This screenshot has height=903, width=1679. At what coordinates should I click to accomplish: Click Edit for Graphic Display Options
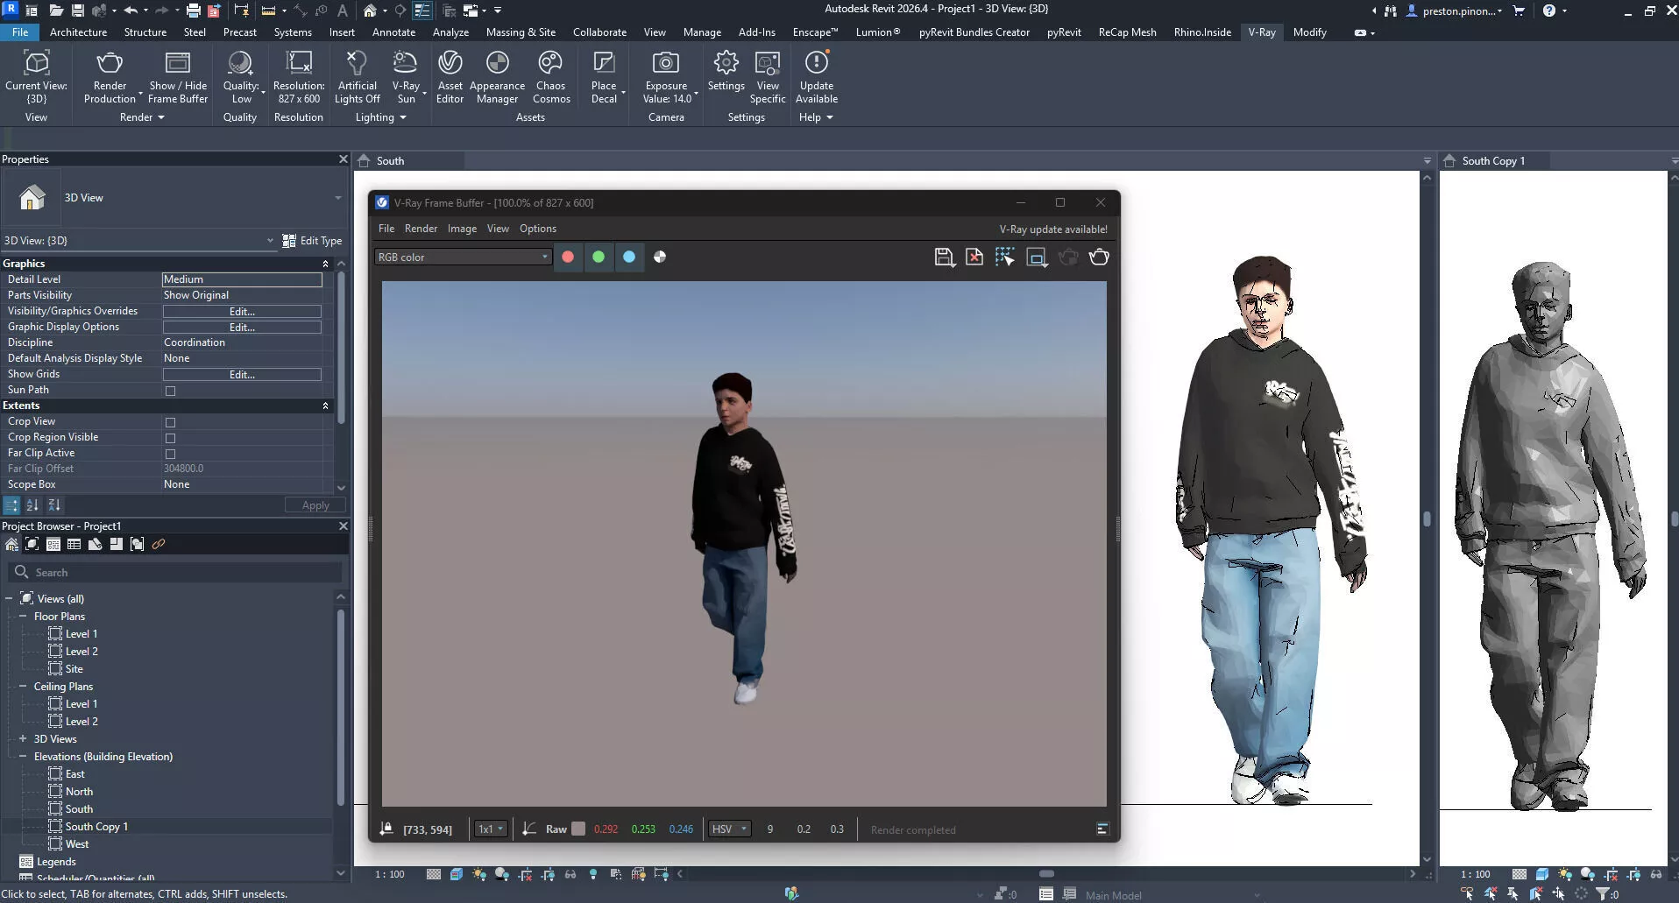[x=242, y=328]
